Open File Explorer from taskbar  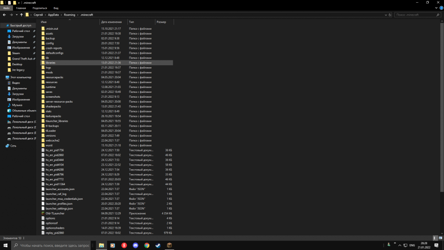point(101,246)
